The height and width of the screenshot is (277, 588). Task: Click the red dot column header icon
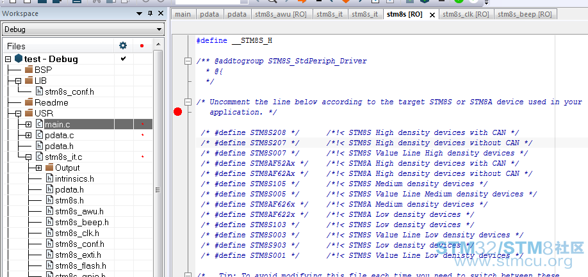coord(142,46)
